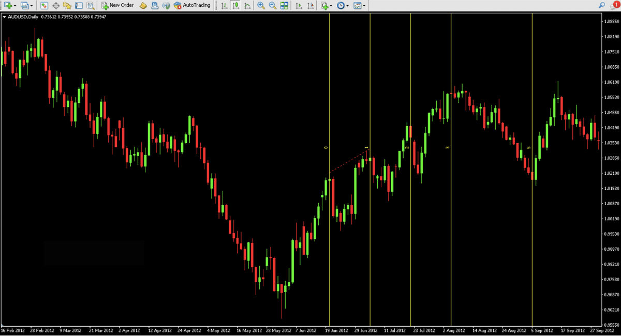The image size is (621, 336).
Task: Select the candlesticks chart mode
Action: click(x=235, y=5)
